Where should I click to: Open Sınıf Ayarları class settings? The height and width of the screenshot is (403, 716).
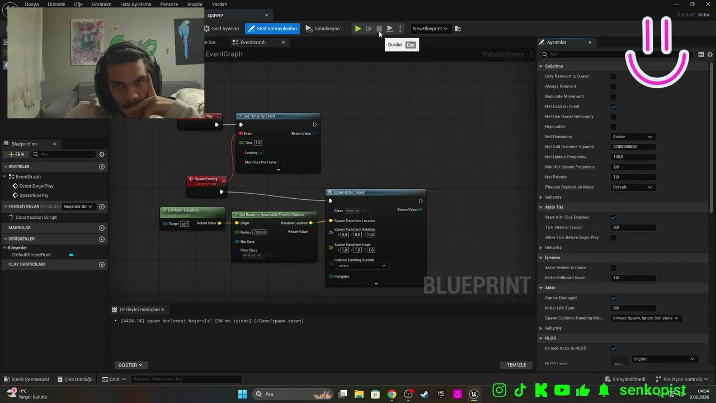(222, 29)
